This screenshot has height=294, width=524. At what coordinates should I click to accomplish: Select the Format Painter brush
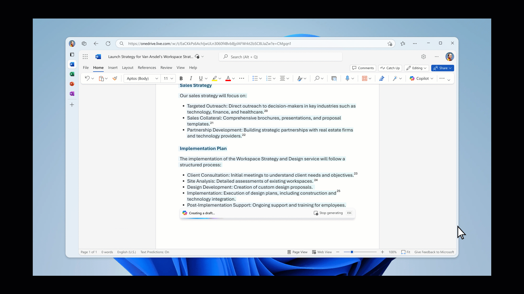coord(115,78)
